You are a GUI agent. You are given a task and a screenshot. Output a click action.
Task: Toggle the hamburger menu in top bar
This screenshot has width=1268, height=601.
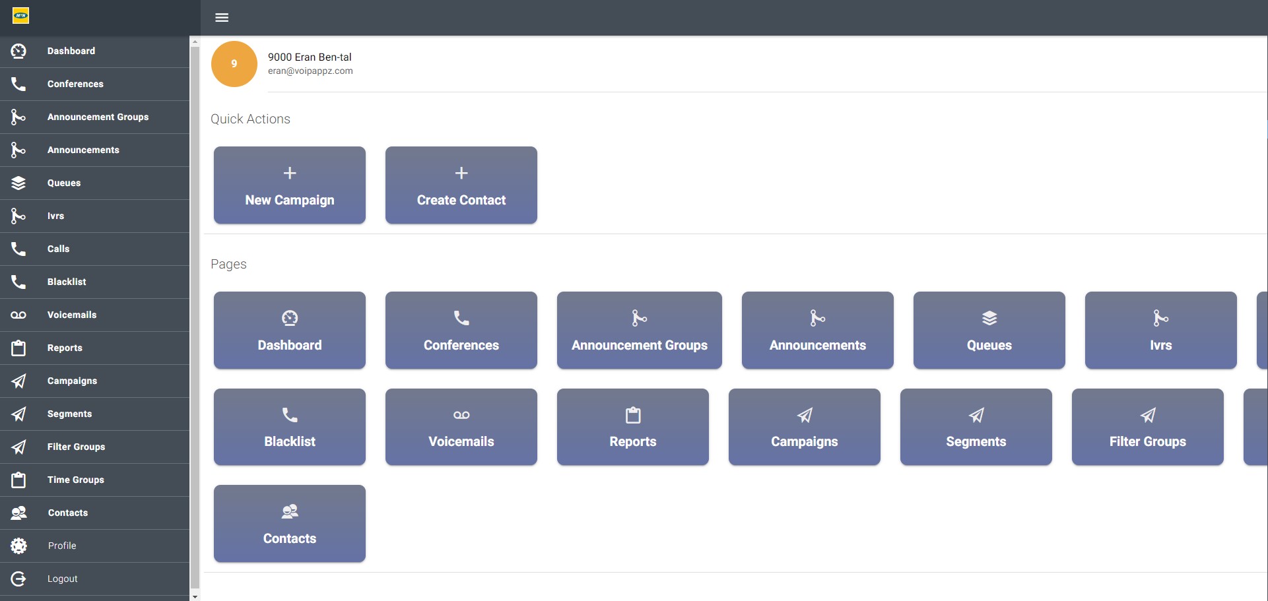[x=222, y=18]
